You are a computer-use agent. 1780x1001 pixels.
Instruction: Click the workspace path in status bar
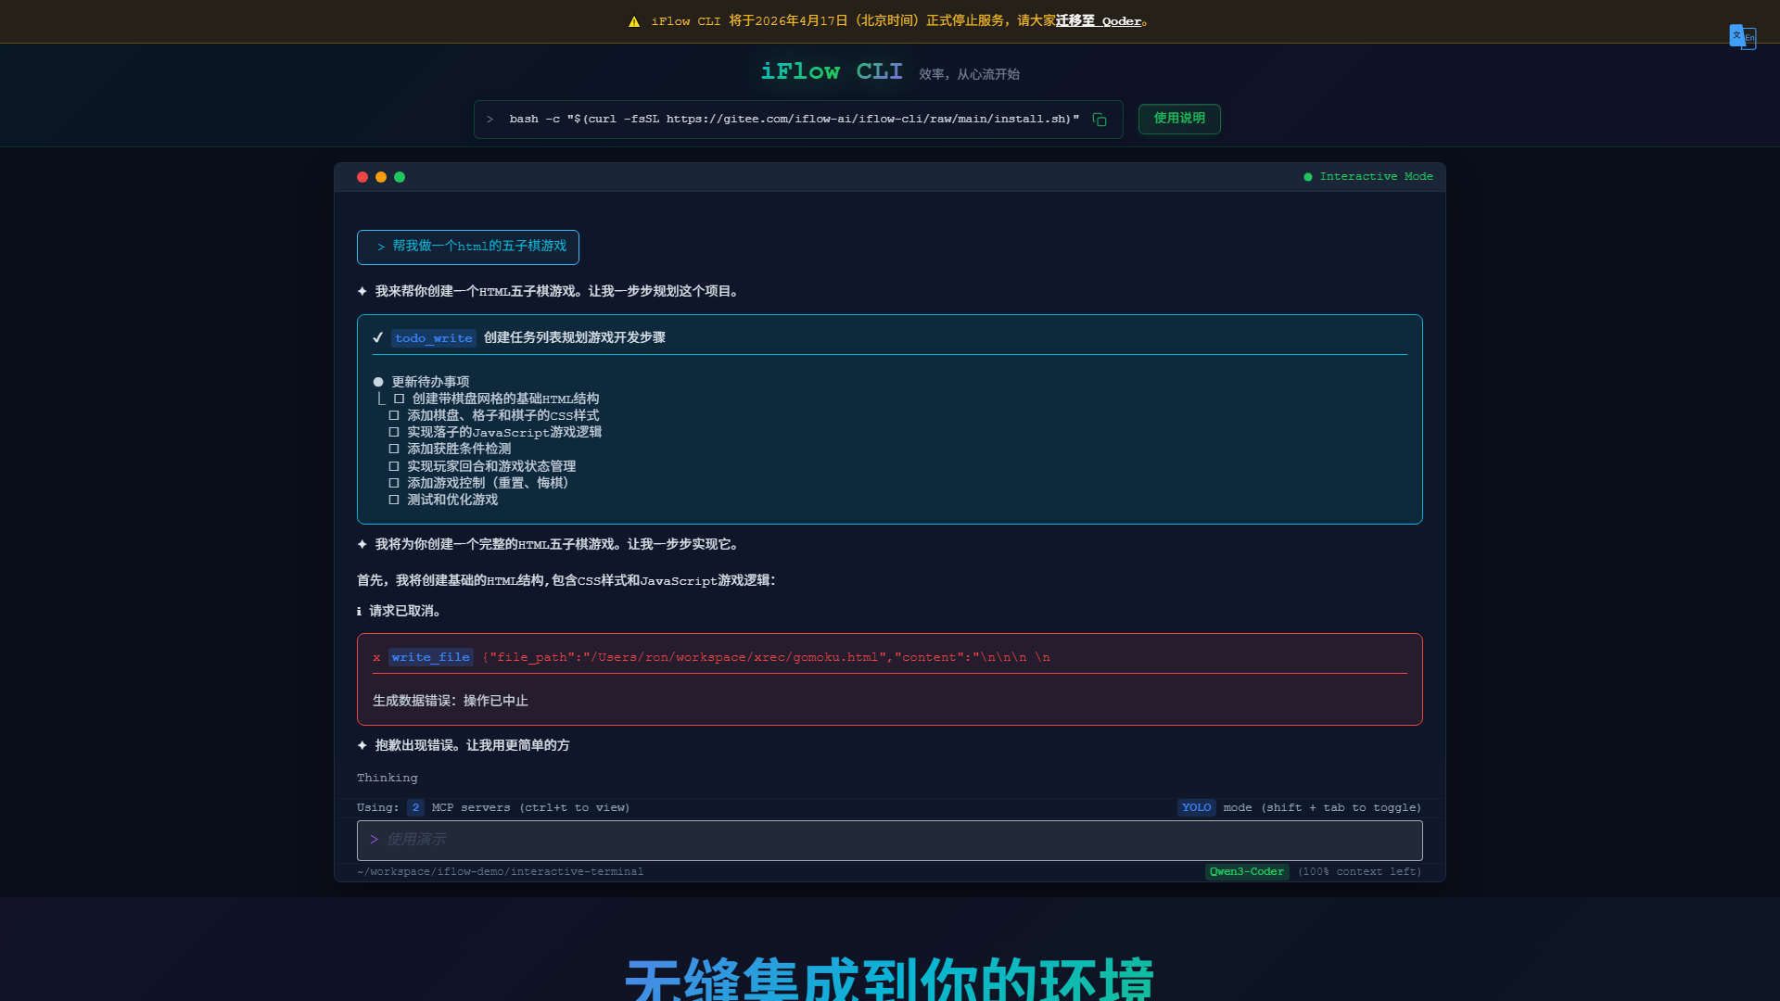pos(501,871)
